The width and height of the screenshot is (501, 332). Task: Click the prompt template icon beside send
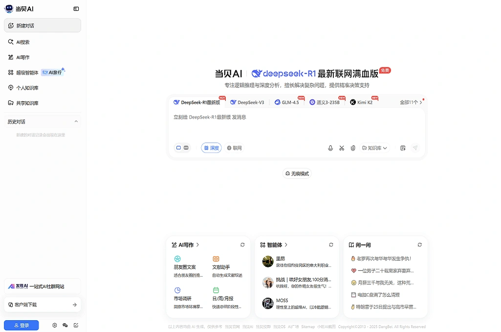tap(403, 148)
